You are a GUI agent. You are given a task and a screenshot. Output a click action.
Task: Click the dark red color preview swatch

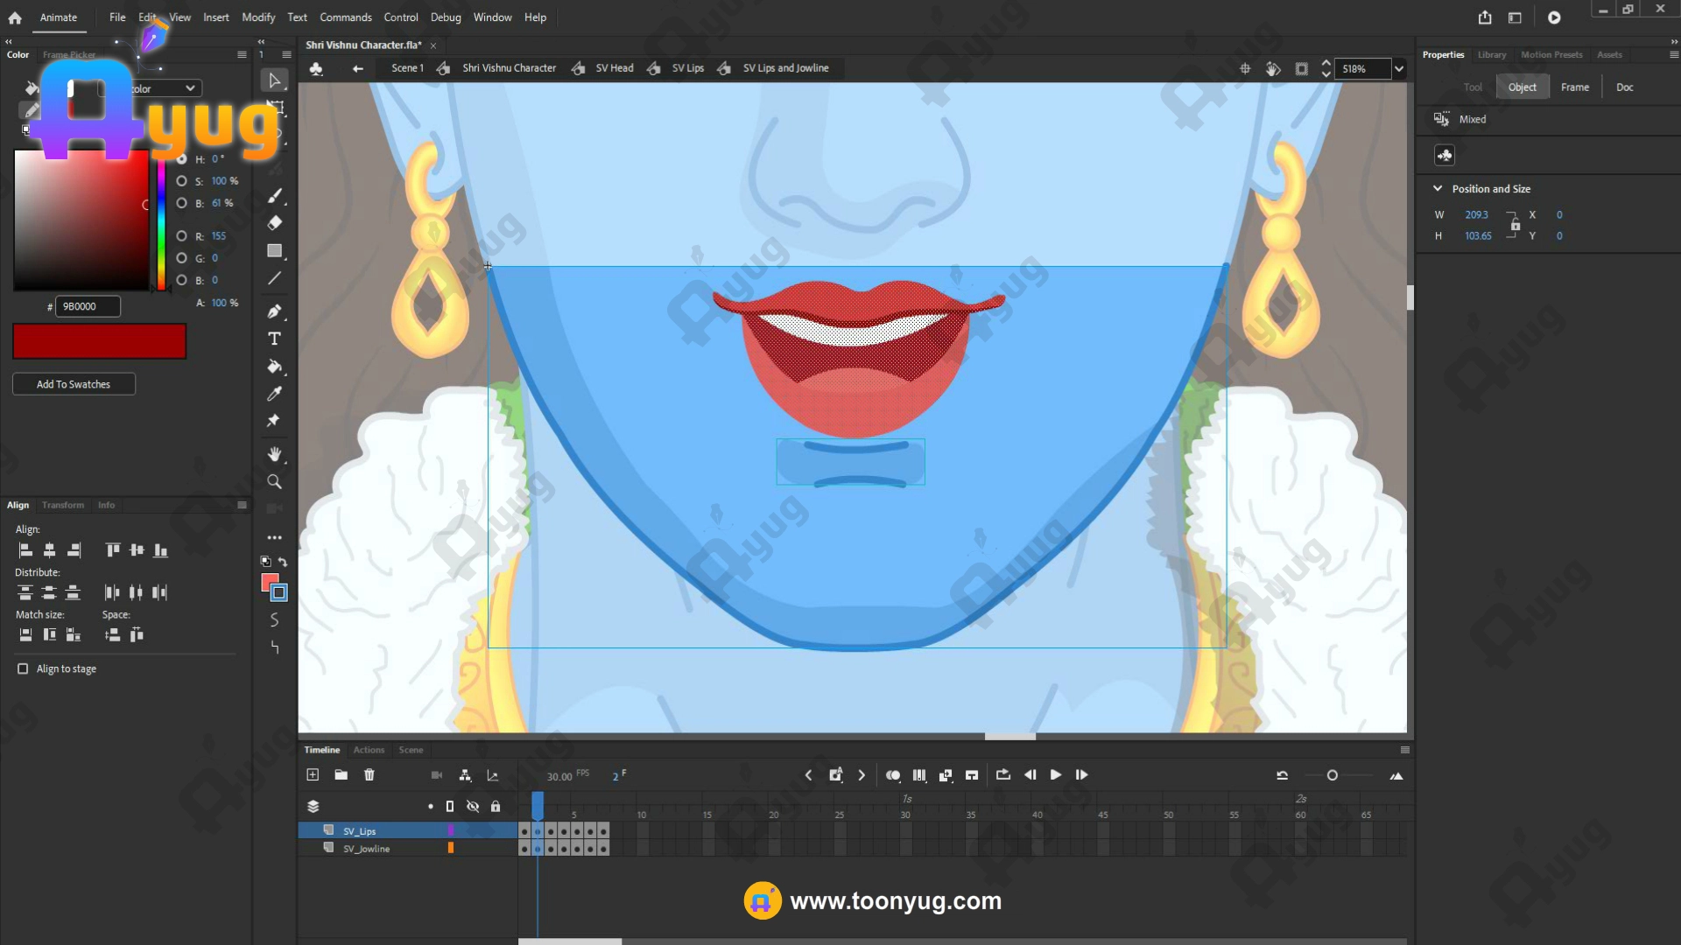(x=99, y=341)
